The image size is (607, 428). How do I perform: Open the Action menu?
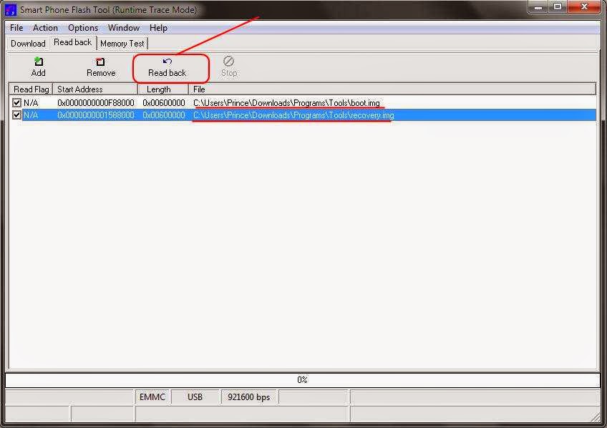coord(45,28)
